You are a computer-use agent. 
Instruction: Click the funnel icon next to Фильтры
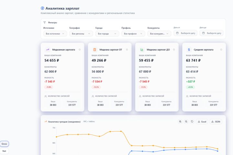(x=45, y=23)
